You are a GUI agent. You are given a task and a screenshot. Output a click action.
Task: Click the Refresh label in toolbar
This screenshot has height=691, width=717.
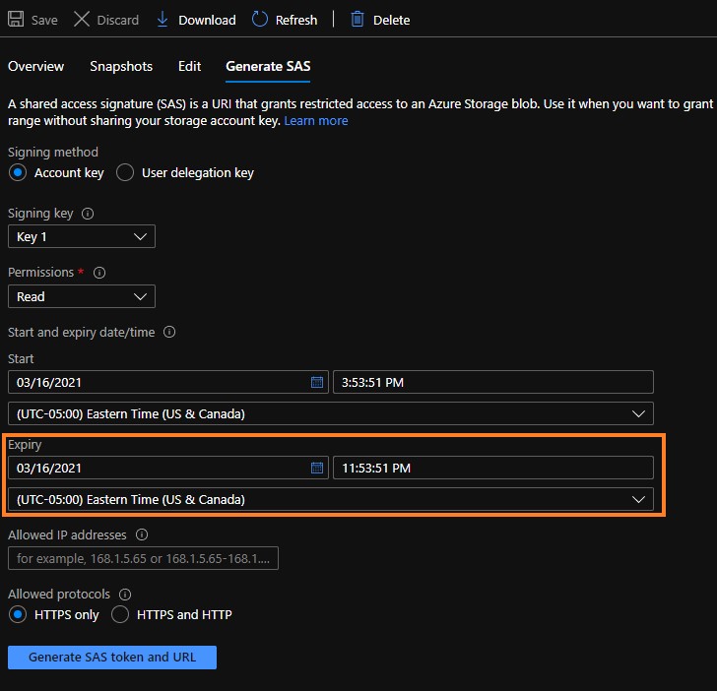click(296, 20)
